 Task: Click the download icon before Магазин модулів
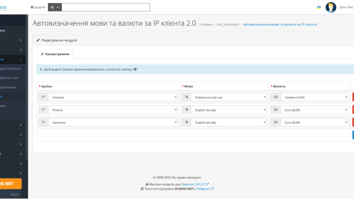pyautogui.click(x=147, y=184)
